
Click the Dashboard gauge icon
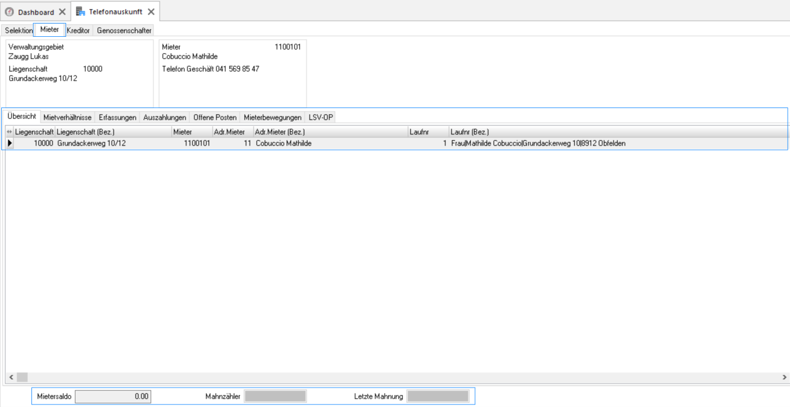point(10,12)
